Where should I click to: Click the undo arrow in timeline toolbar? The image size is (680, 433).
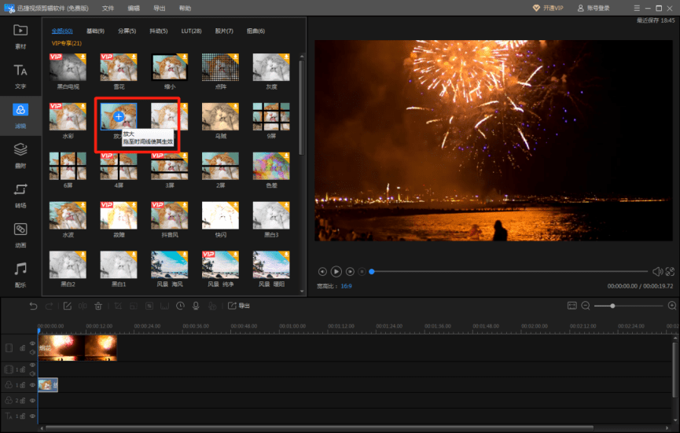[x=33, y=306]
